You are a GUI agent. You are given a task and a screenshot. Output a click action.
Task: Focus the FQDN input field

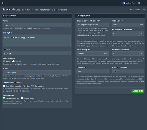point(37,73)
